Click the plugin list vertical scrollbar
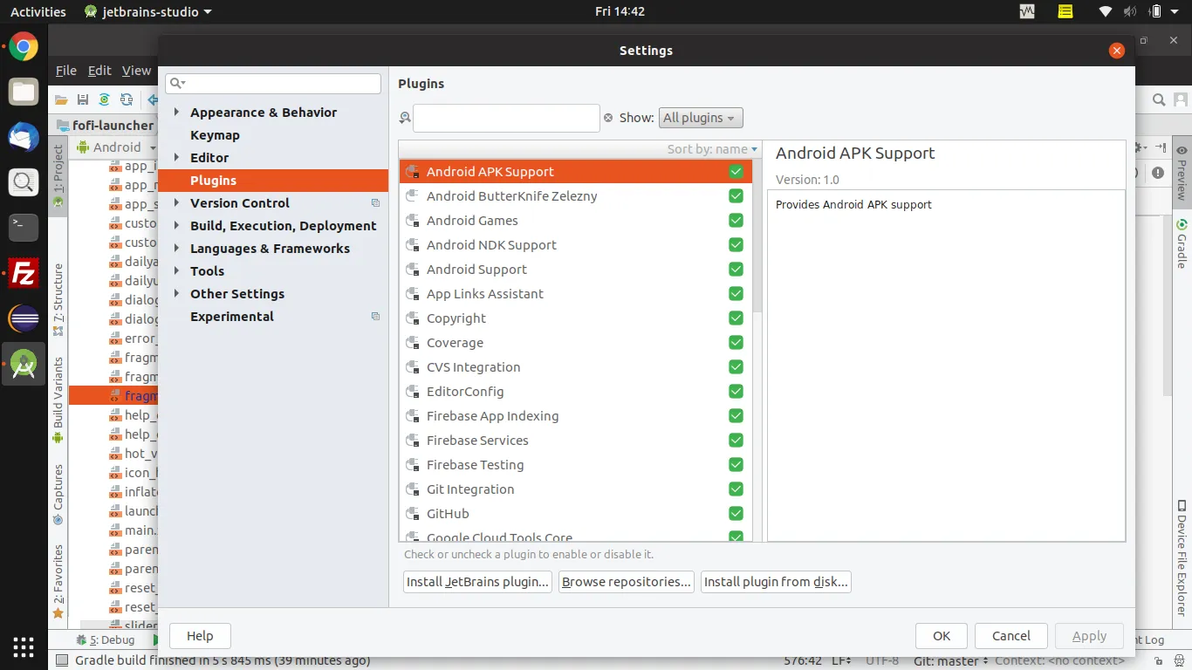Viewport: 1192px width, 670px height. [757, 236]
